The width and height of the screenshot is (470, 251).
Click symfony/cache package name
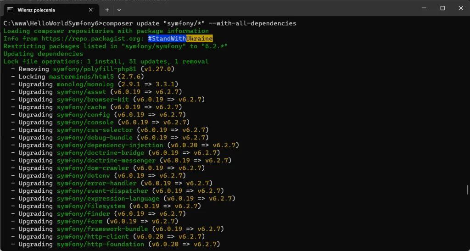point(81,107)
